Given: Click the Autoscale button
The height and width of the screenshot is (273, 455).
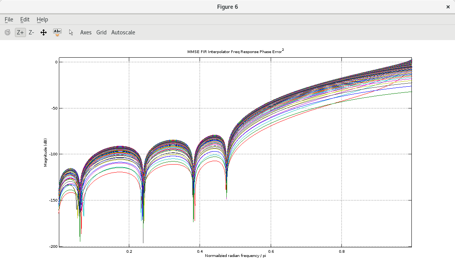Looking at the screenshot, I should [x=123, y=32].
